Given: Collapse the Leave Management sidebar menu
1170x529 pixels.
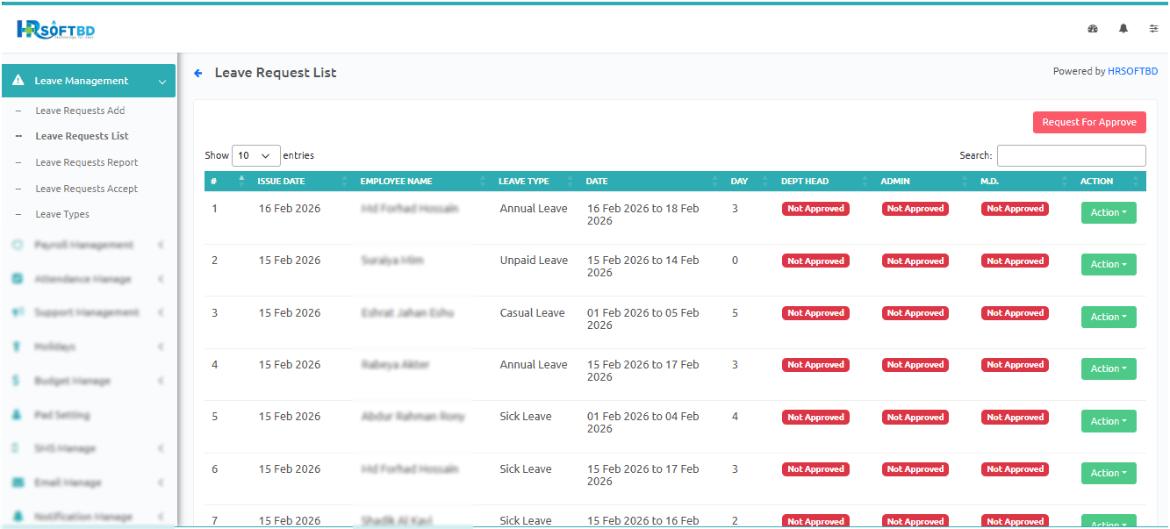Looking at the screenshot, I should (162, 82).
